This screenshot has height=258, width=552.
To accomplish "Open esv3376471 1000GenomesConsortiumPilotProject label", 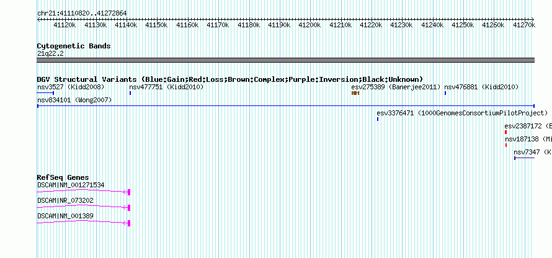I will point(462,113).
